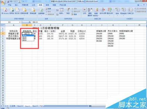Open Advanced filter options
This screenshot has width=147, height=109.
coord(74,14)
